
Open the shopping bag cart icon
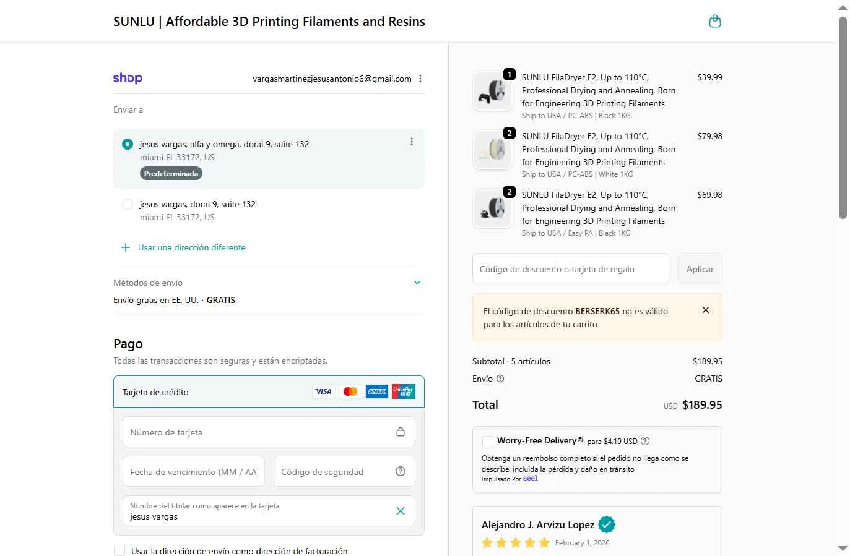pyautogui.click(x=714, y=21)
